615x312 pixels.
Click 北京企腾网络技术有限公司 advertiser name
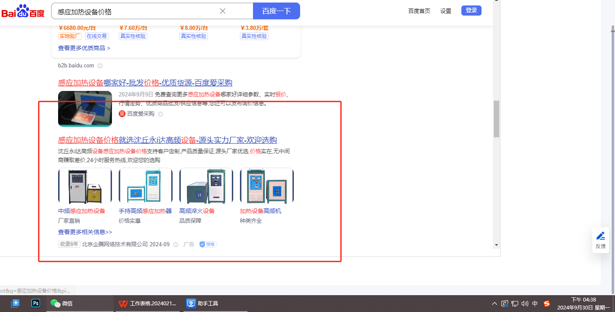pos(115,244)
